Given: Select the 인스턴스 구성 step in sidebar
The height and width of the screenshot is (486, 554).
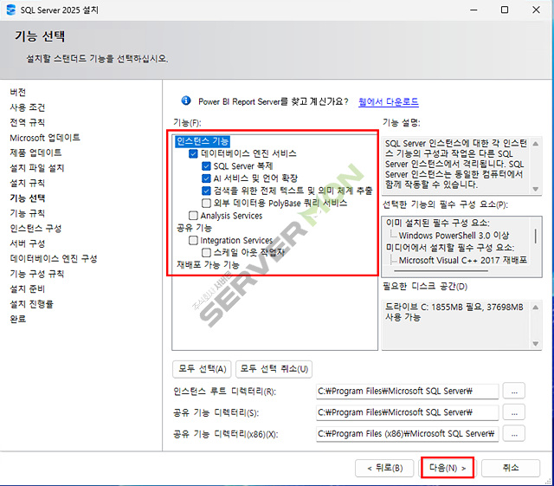Looking at the screenshot, I should (35, 229).
